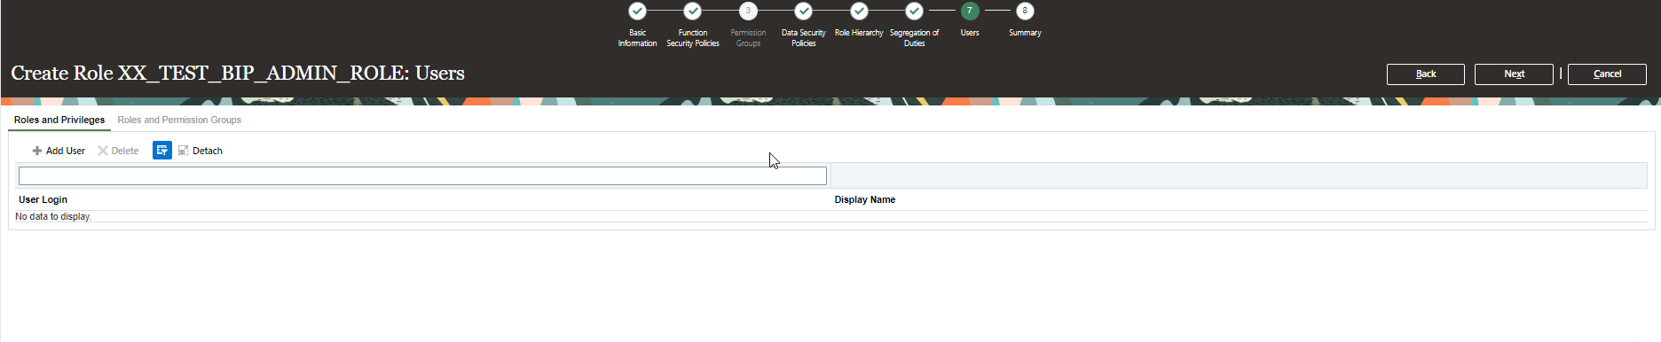1661x342 pixels.
Task: Click the Data Security Policies label
Action: pyautogui.click(x=804, y=38)
